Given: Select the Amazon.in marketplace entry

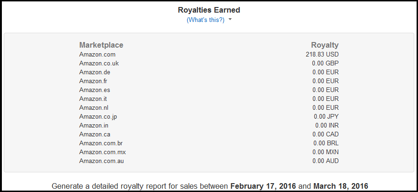Looking at the screenshot, I should click(x=93, y=125).
